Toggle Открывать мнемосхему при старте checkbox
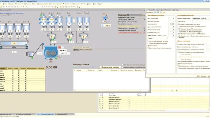 (178, 24)
